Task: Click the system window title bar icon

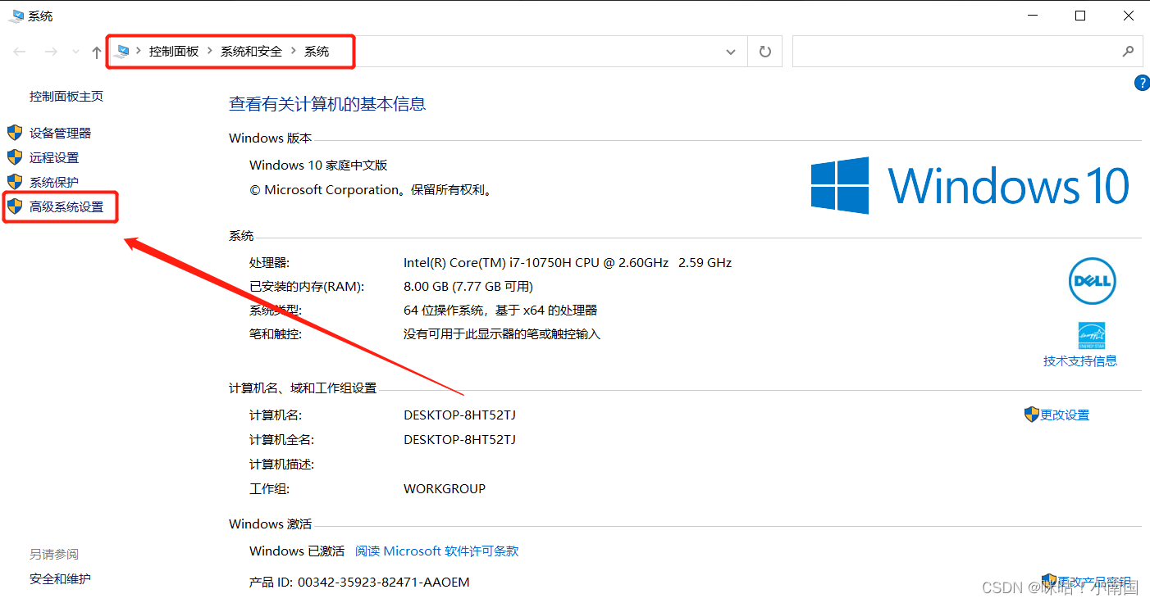Action: coord(16,16)
